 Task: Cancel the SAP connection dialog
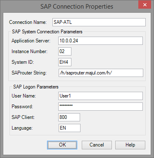coord(97,145)
